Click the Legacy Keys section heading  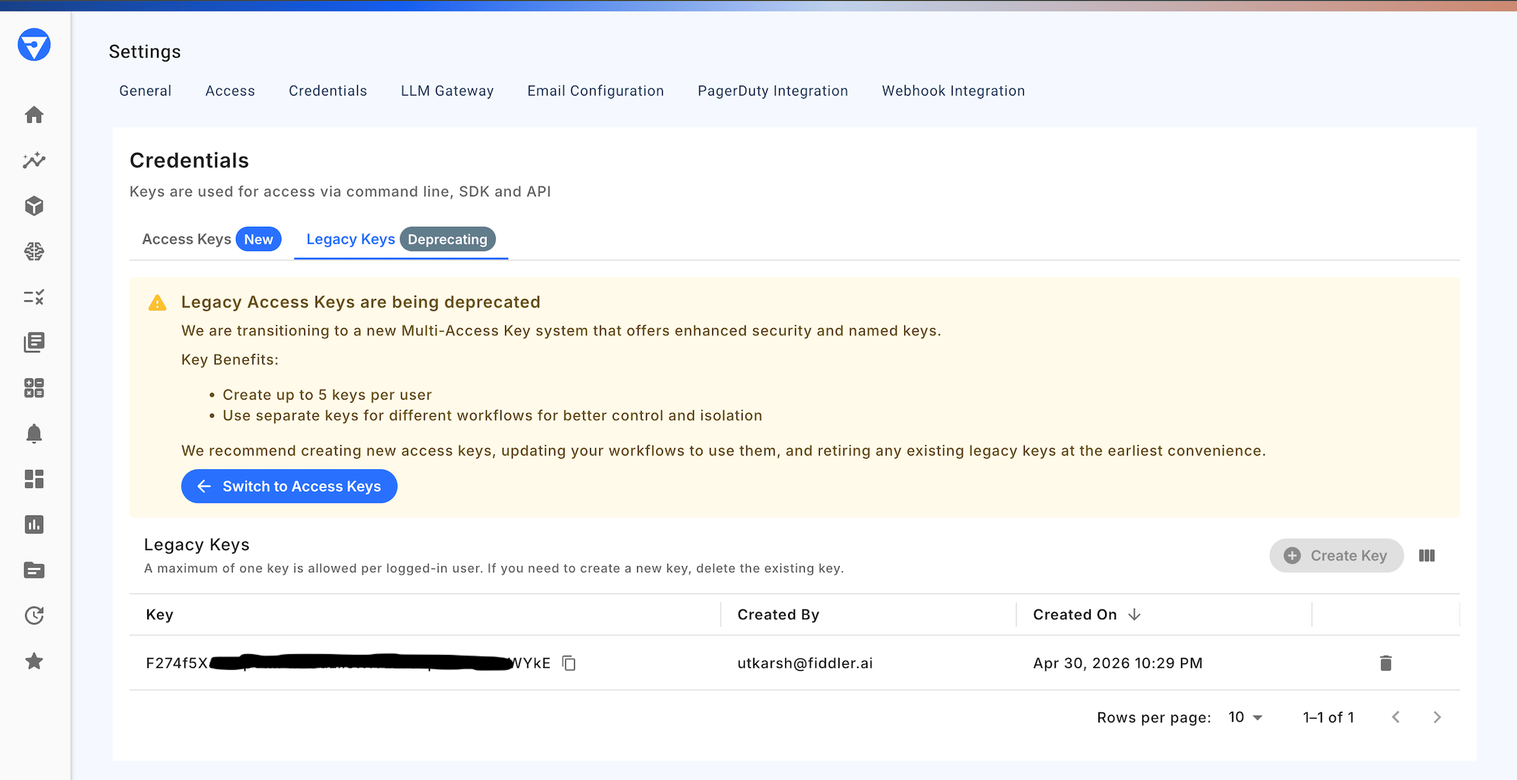196,545
